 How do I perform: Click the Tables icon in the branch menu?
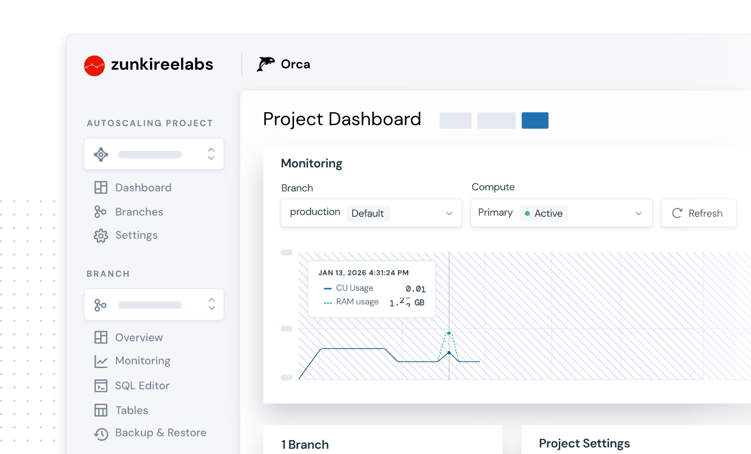100,410
